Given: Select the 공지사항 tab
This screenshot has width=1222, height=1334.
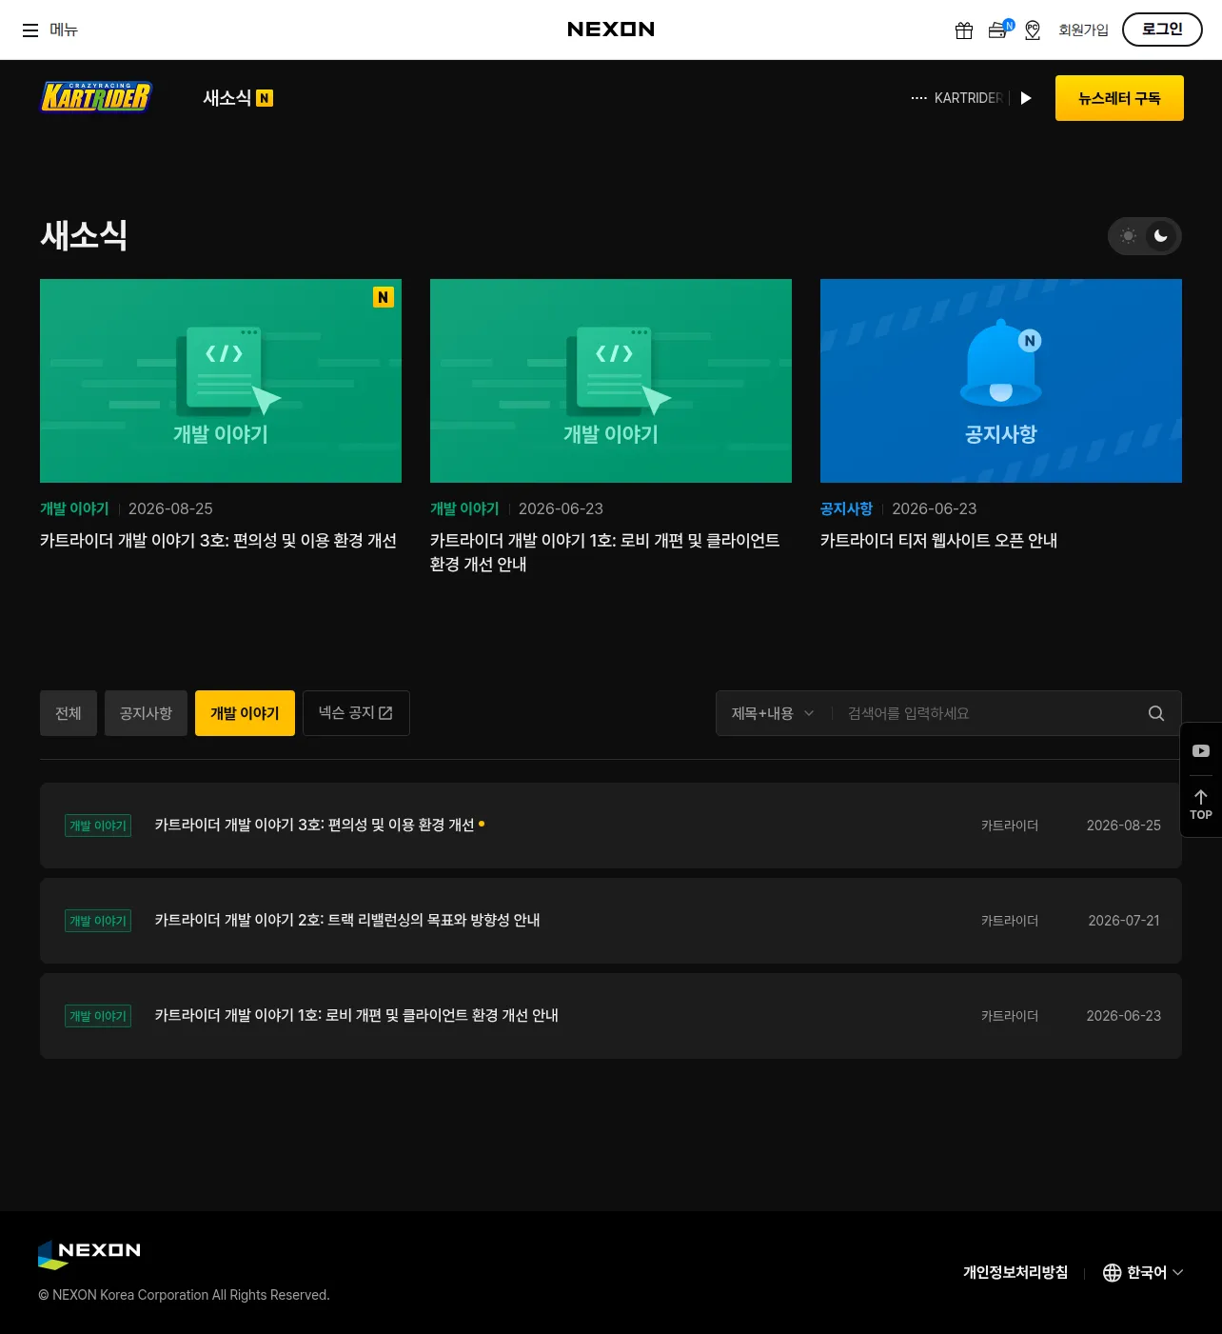Looking at the screenshot, I should (x=146, y=713).
